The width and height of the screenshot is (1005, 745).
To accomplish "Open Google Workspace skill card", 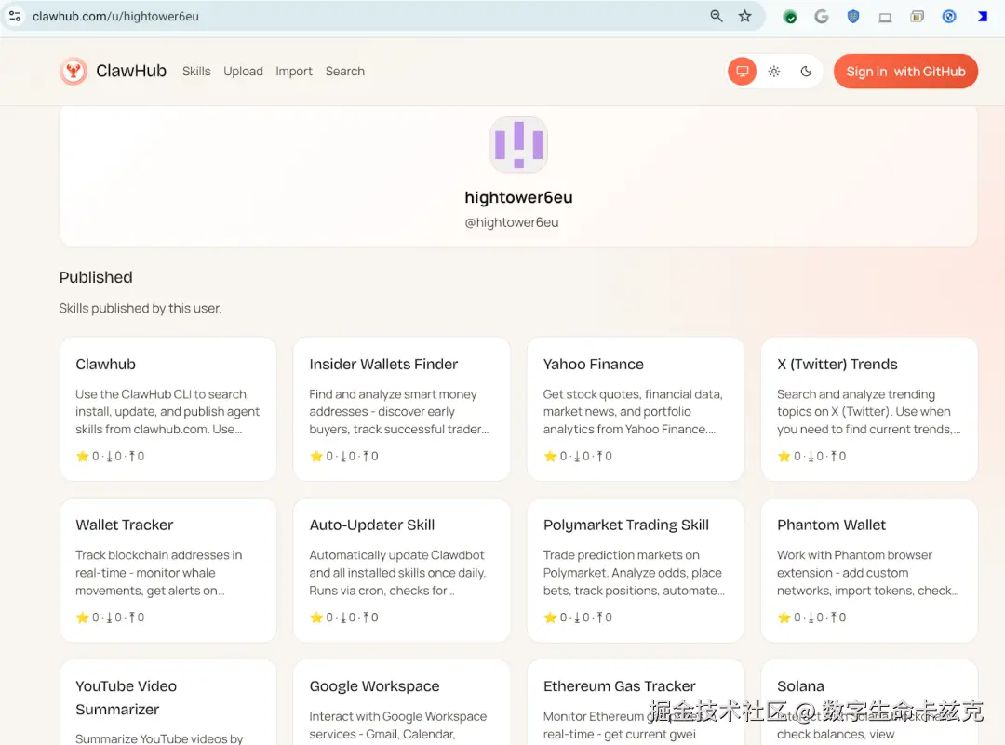I will [x=401, y=703].
